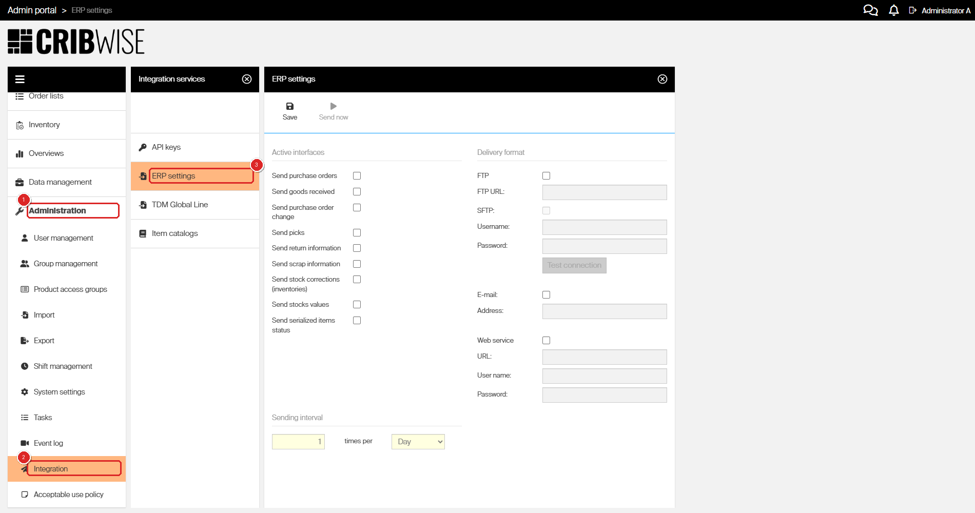Toggle Send picks checkbox

357,233
